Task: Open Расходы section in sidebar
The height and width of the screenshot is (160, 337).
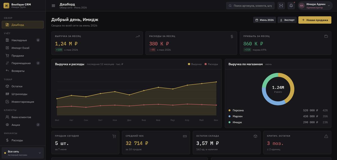Action: tap(23, 140)
